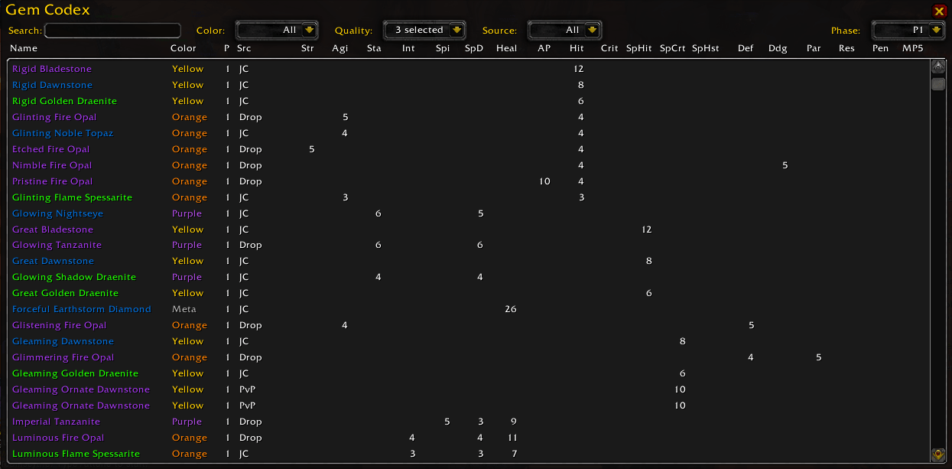Select the Gleaming Golden Draenite row

coord(468,373)
